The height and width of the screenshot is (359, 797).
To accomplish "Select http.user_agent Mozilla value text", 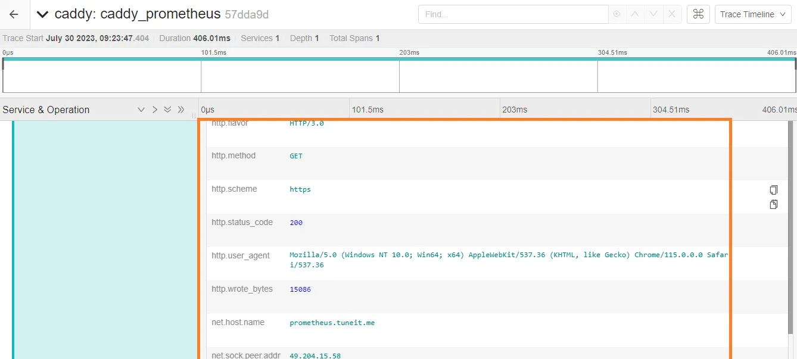I will [509, 260].
